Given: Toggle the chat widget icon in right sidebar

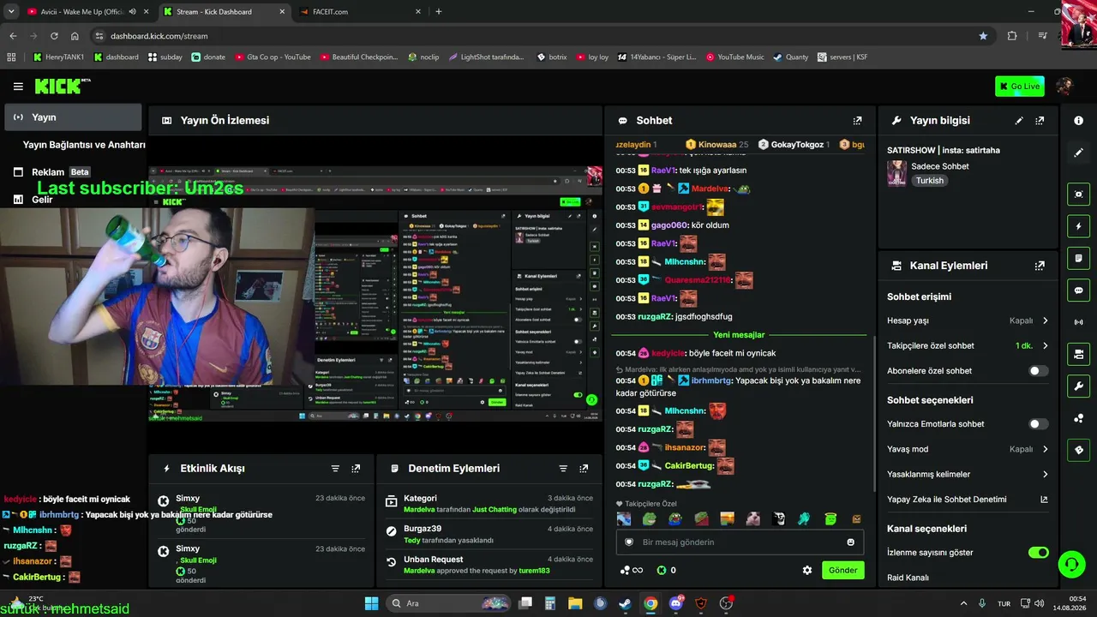Looking at the screenshot, I should pos(1078,291).
